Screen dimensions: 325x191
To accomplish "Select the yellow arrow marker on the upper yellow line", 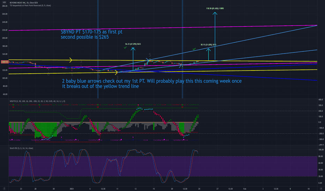I will pos(71,60).
